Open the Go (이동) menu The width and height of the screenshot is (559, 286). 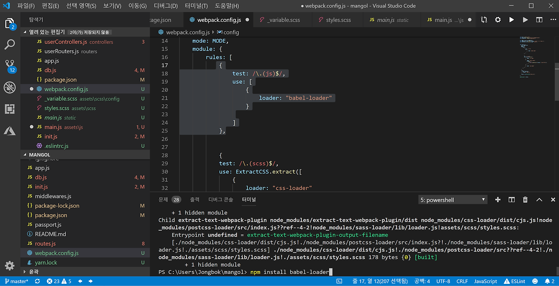point(138,6)
